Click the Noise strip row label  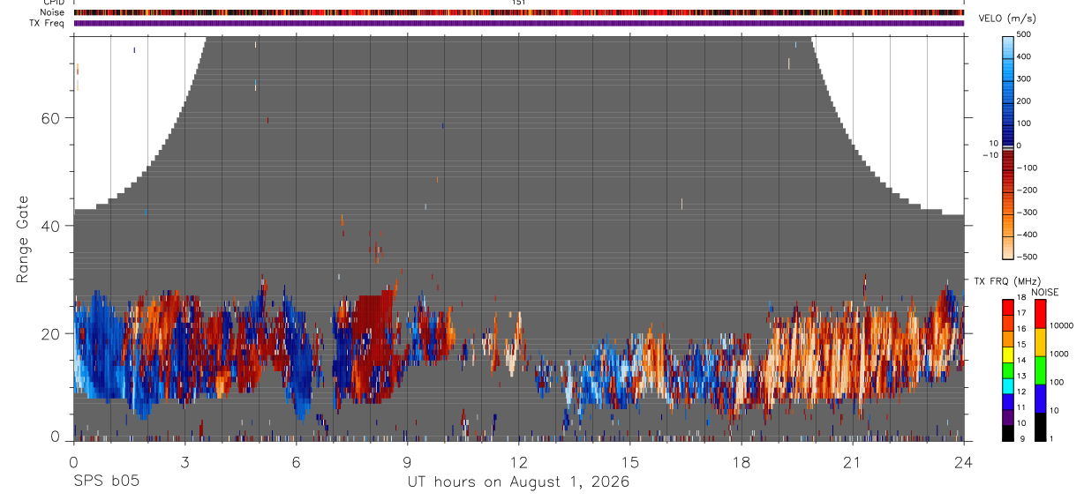(x=51, y=12)
